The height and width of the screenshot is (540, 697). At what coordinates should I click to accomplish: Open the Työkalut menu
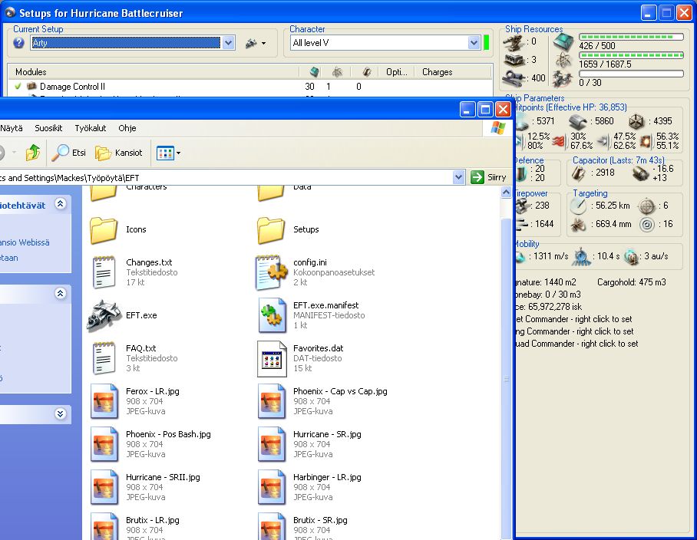point(91,128)
